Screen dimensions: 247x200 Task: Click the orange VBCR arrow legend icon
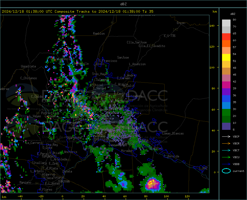tap(226, 144)
